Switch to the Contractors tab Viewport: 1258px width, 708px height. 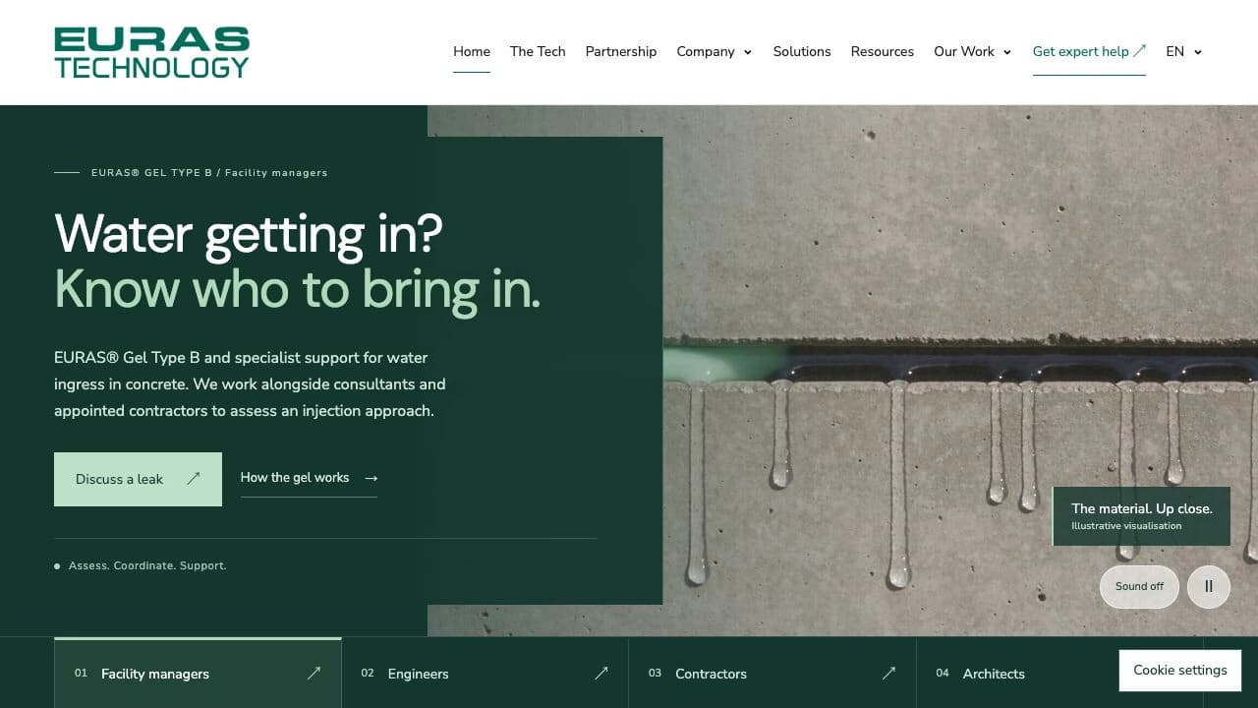tap(772, 673)
